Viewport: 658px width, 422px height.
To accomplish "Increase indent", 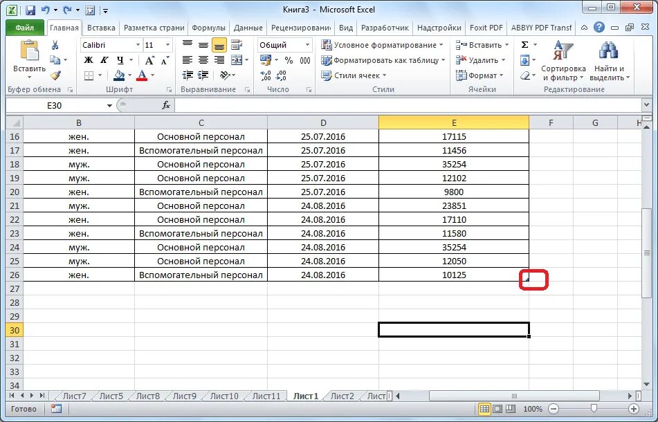I will (203, 75).
